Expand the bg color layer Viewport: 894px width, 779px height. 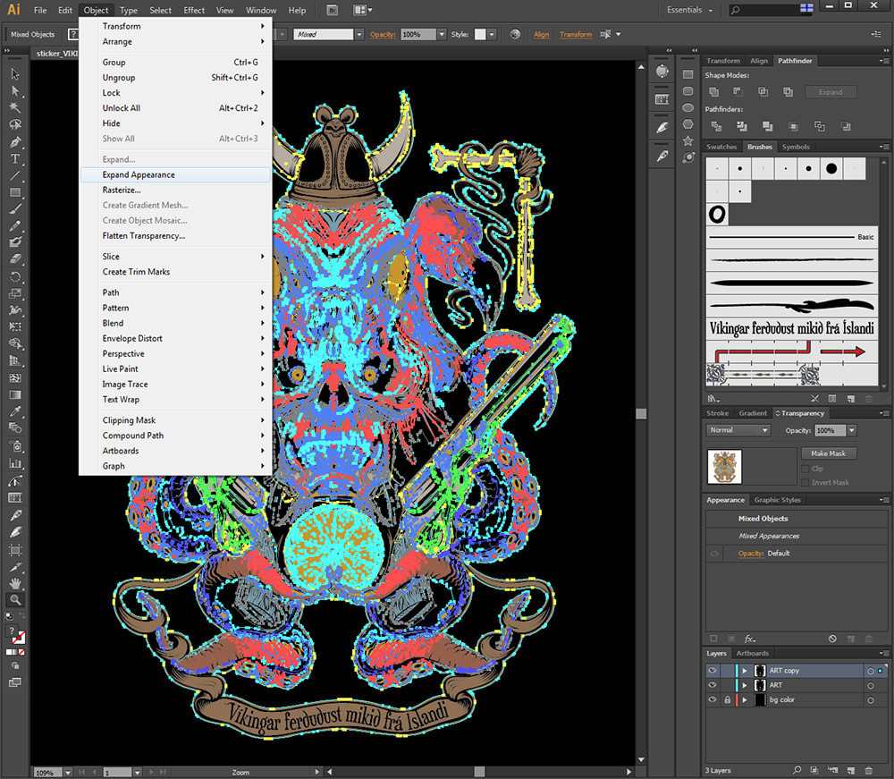[745, 699]
